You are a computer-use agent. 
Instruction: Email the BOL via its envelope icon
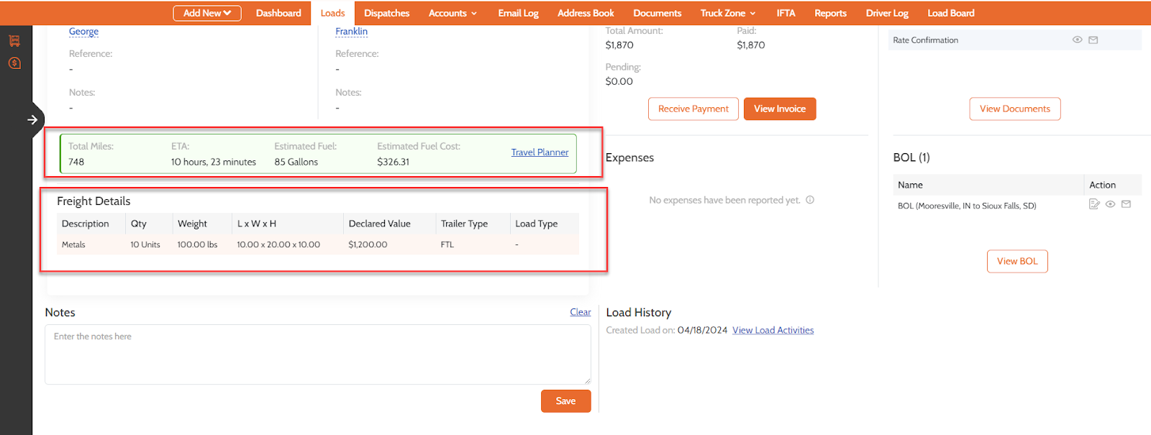click(1126, 205)
